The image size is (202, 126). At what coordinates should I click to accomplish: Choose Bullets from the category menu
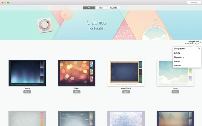click(187, 53)
